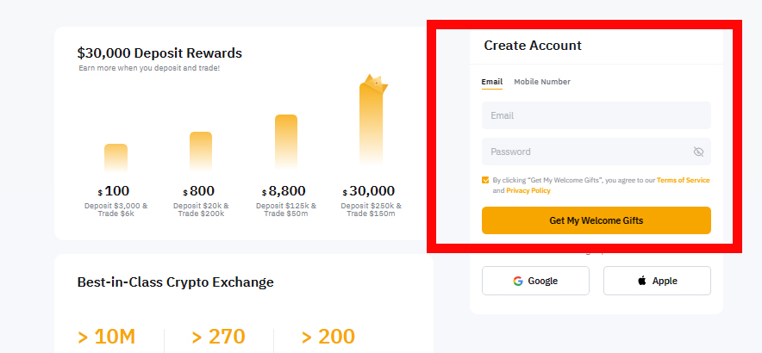
Task: Select the Email tab
Action: 492,82
